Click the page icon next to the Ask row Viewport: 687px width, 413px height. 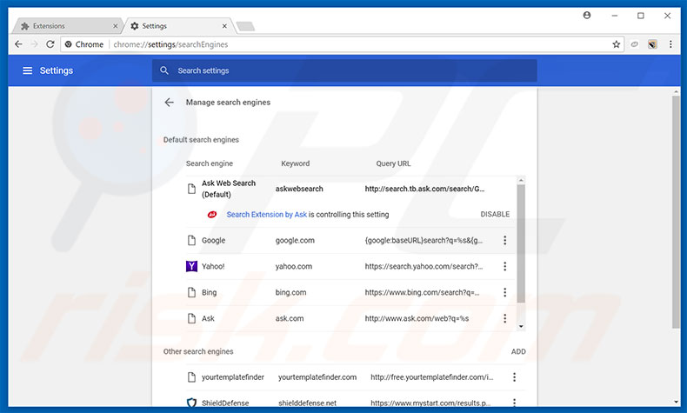(x=191, y=318)
